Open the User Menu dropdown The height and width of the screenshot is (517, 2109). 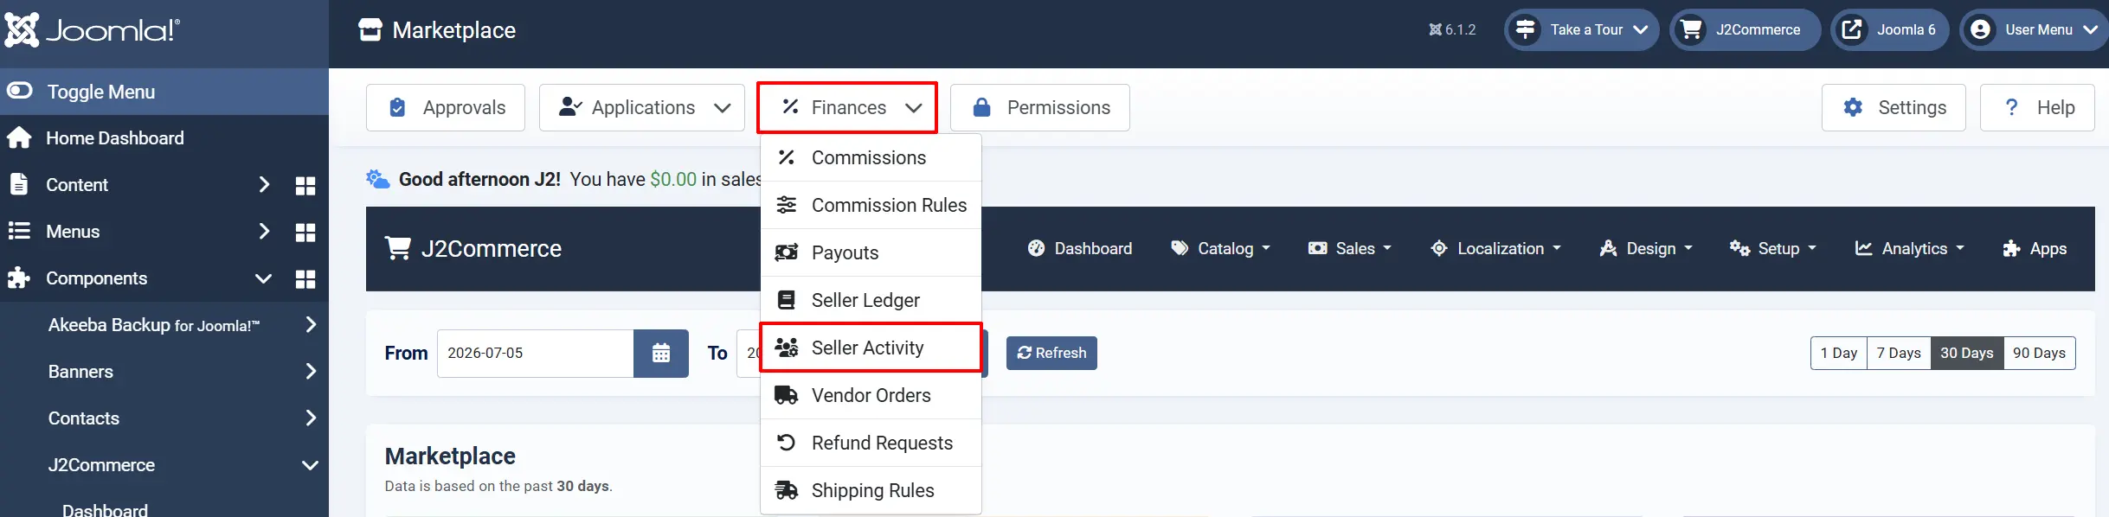(x=2034, y=29)
